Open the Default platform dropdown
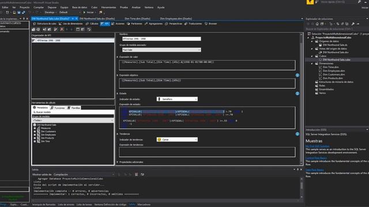The height and width of the screenshot is (207, 369). click(x=69, y=12)
